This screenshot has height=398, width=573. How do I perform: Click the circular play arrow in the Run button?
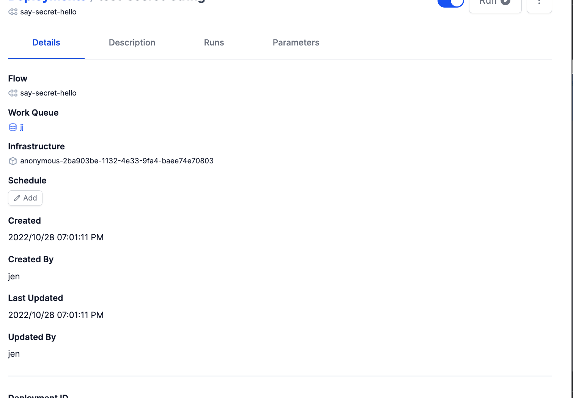(505, 2)
